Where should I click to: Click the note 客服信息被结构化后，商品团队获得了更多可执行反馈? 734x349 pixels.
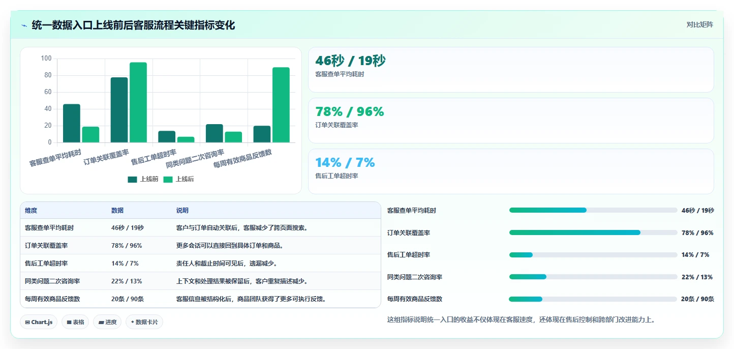(x=251, y=299)
